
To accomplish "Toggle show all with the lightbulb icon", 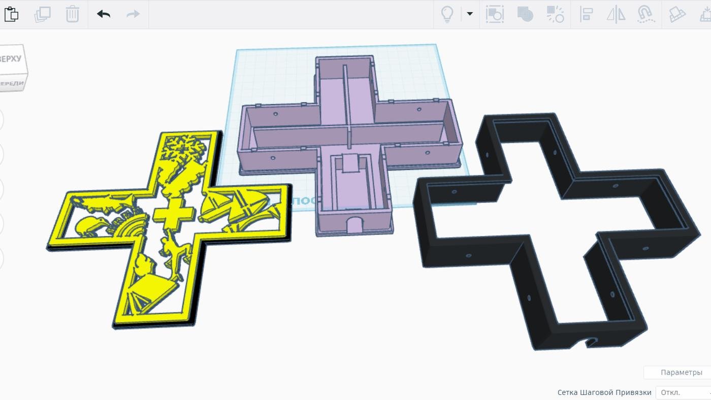I will (447, 14).
